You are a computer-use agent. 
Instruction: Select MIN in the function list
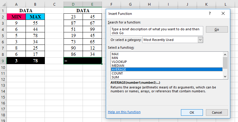coord(167,58)
